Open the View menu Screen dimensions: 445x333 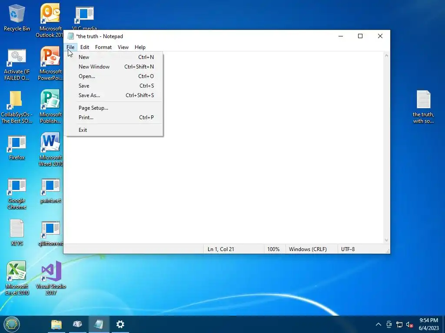coord(123,47)
